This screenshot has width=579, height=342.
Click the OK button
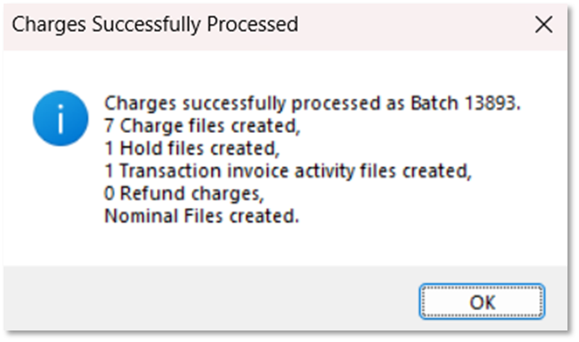pyautogui.click(x=481, y=301)
